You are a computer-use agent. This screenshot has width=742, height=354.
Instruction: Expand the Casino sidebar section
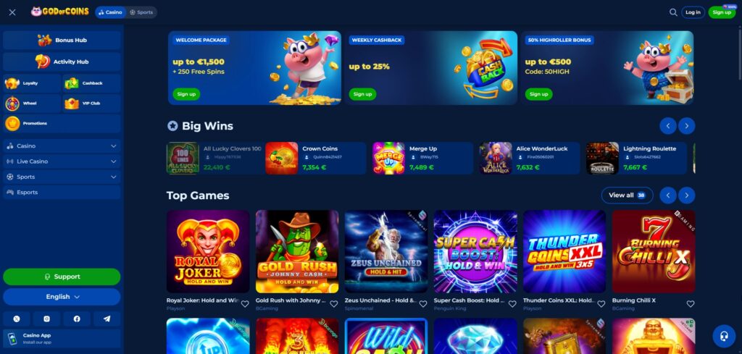(x=62, y=146)
